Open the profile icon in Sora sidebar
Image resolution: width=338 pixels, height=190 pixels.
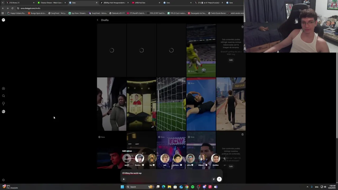(3, 111)
